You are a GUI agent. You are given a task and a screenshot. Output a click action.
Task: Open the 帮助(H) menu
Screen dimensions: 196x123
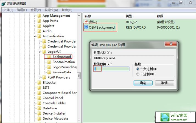(x=67, y=10)
